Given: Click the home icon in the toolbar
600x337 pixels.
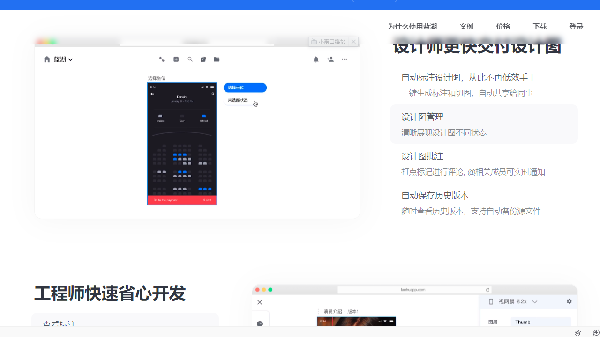Looking at the screenshot, I should (47, 59).
